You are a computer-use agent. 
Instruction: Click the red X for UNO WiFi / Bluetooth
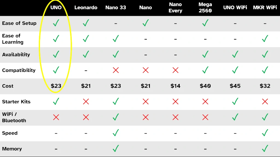56,117
